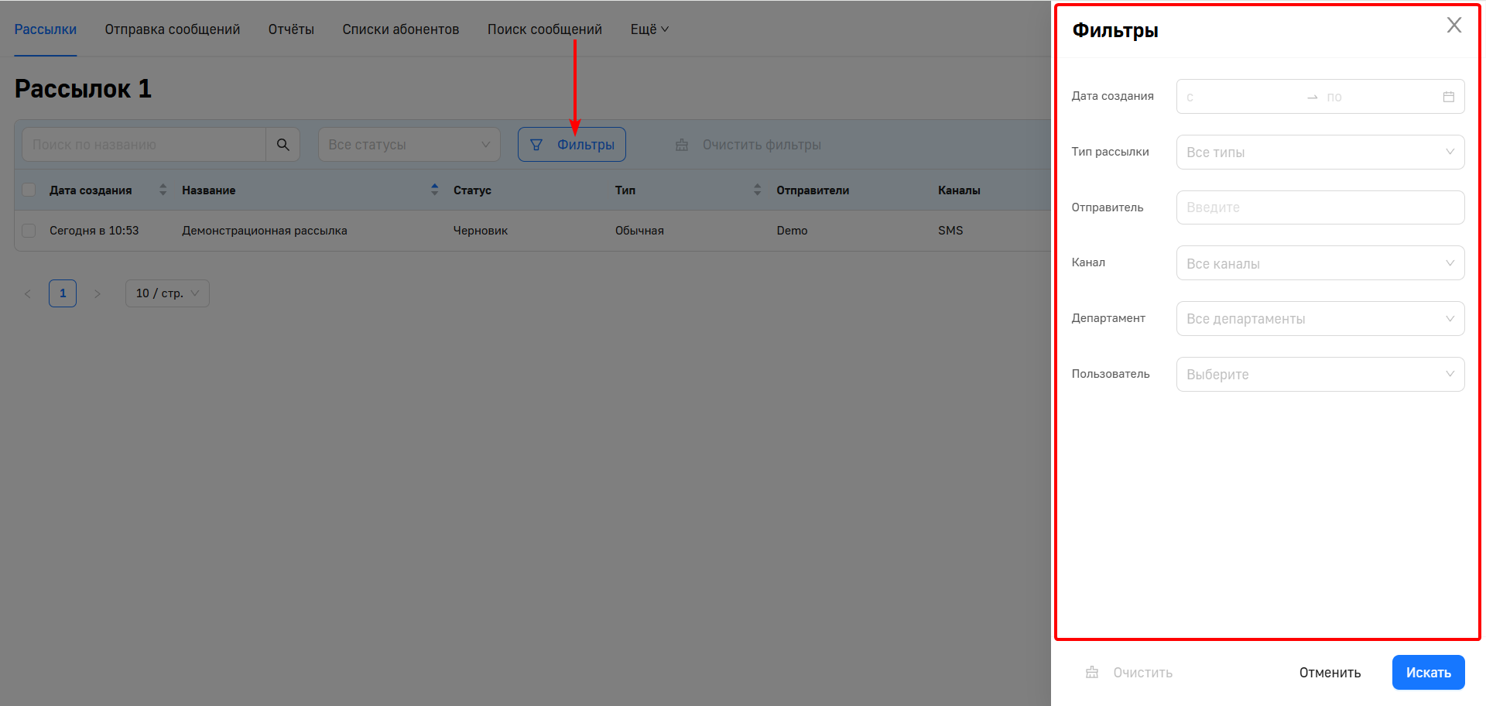Screen dimensions: 1486x706
Task: Expand the Канал dropdown
Action: [1320, 263]
